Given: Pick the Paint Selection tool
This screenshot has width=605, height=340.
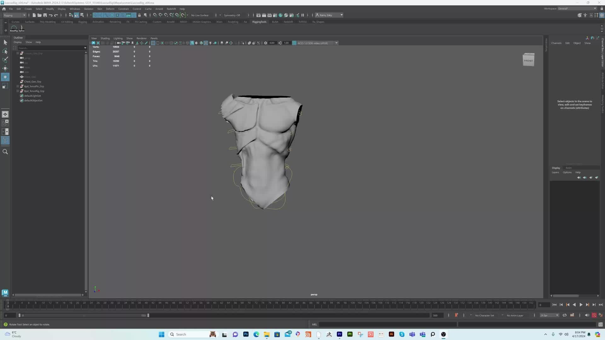Looking at the screenshot, I should click(5, 59).
